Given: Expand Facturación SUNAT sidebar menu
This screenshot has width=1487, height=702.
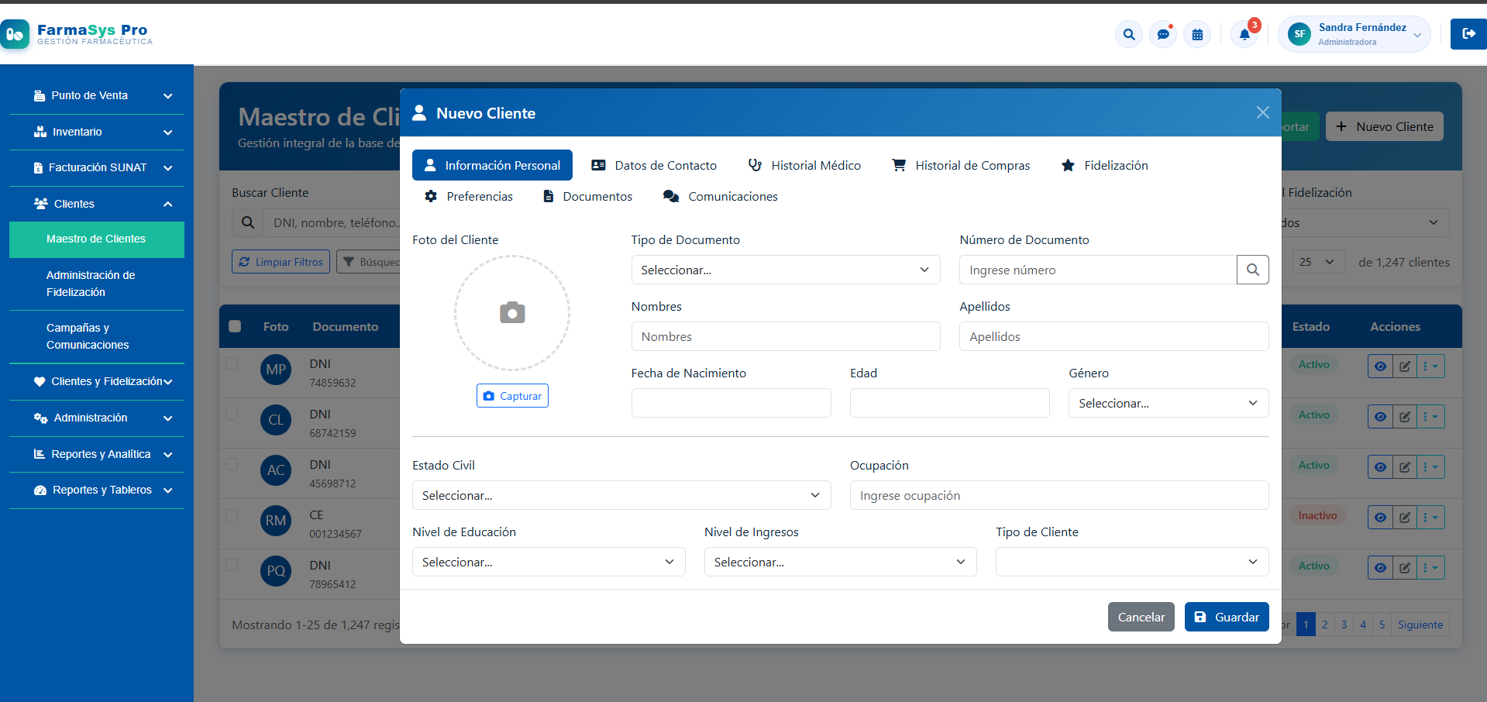Looking at the screenshot, I should click(x=97, y=167).
